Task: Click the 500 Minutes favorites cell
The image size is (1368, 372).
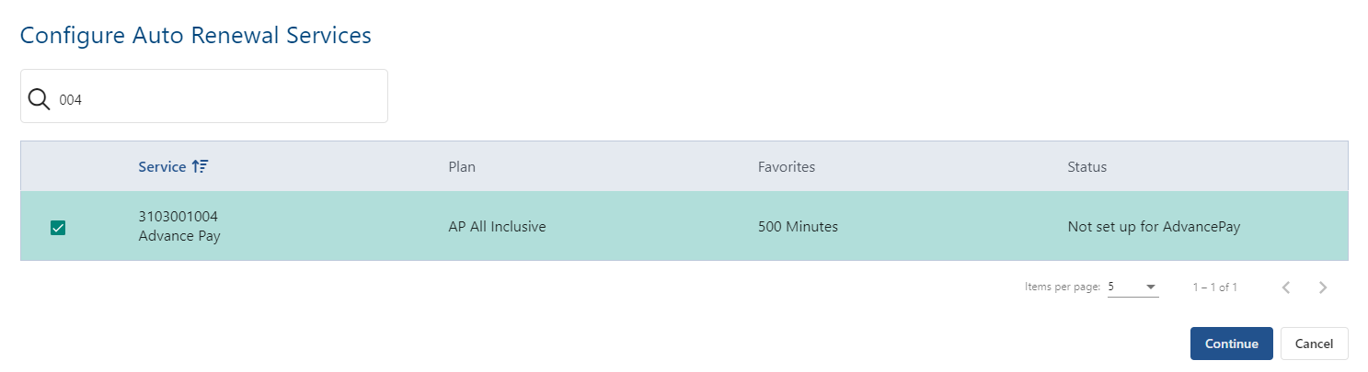Action: [x=798, y=226]
